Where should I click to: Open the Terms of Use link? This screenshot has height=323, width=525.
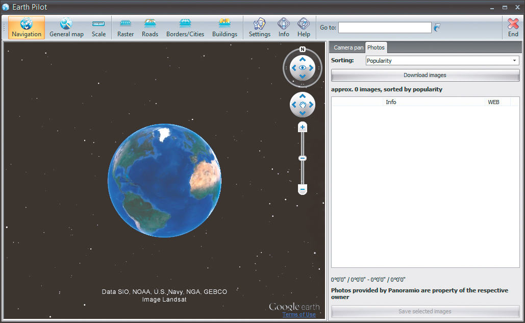[299, 314]
